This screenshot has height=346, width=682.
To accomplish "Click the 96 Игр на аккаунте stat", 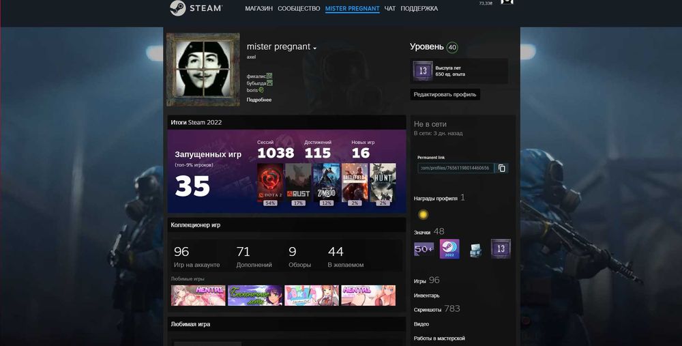I will click(196, 257).
